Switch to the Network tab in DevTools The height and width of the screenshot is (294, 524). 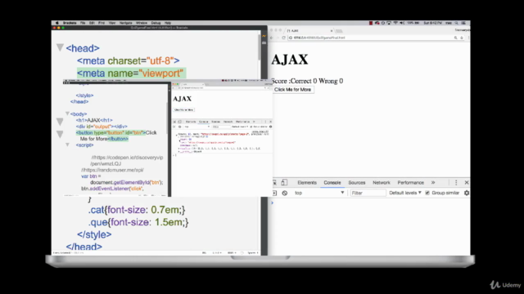(x=382, y=183)
